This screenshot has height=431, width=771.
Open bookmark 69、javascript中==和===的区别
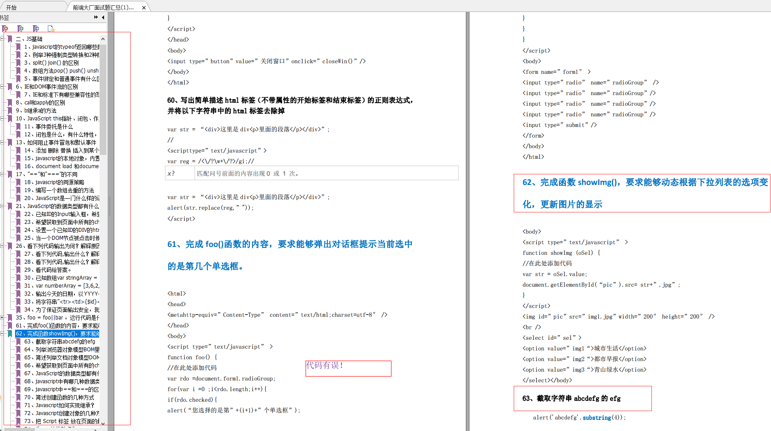62,389
